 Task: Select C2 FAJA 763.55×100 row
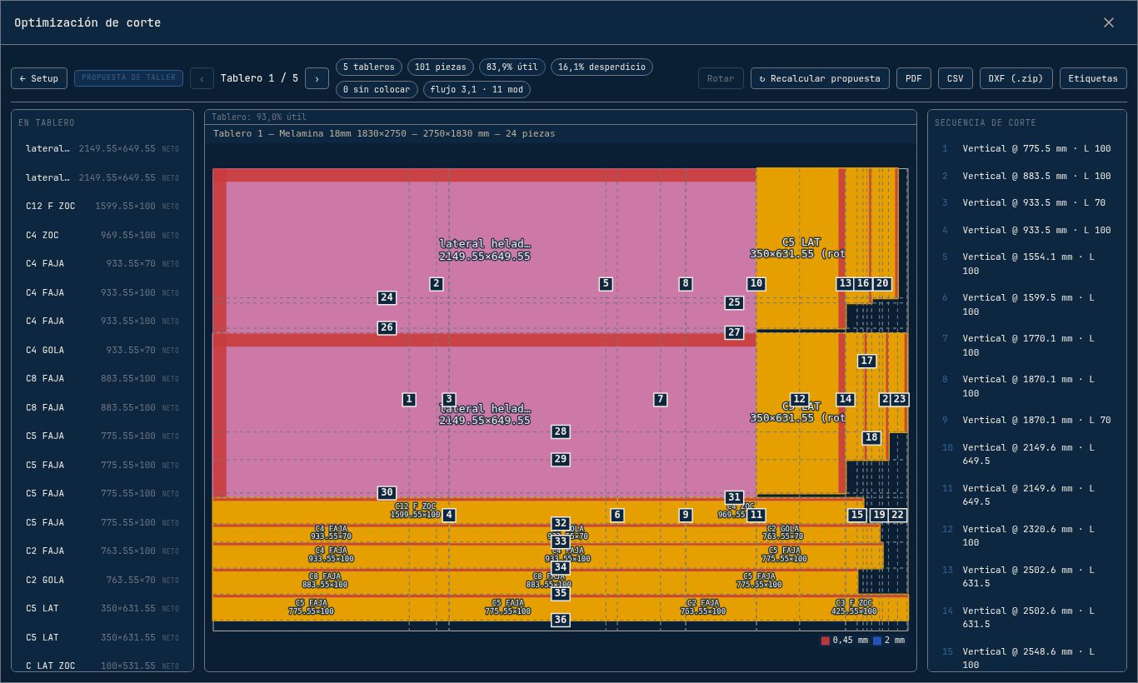(x=102, y=551)
